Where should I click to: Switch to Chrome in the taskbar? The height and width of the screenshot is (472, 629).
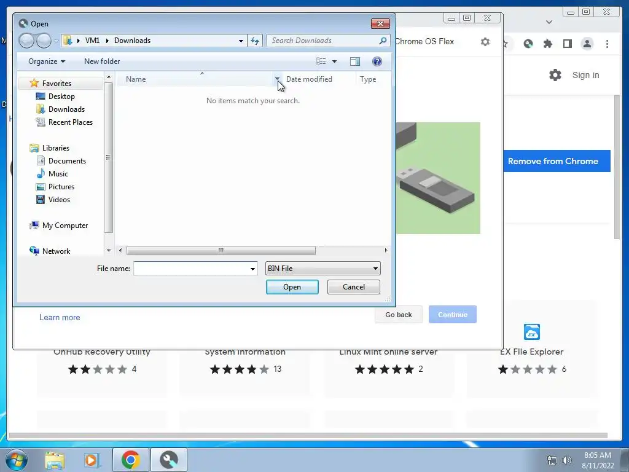click(130, 460)
